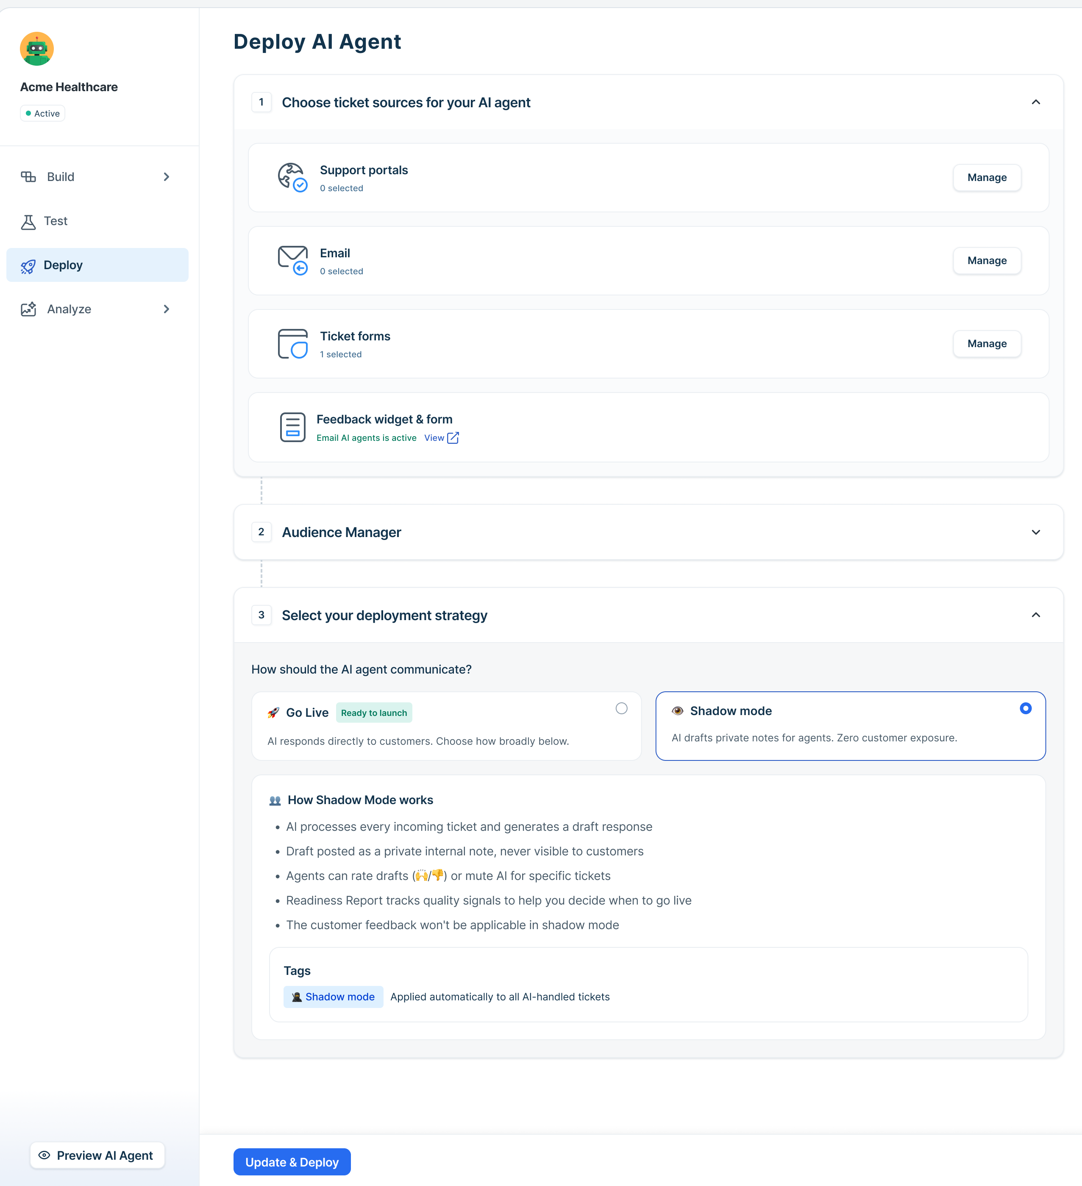Open the Test menu item
Viewport: 1082px width, 1186px height.
click(97, 221)
